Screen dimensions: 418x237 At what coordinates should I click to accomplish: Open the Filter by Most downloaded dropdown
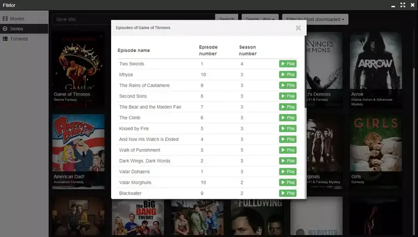click(x=315, y=19)
